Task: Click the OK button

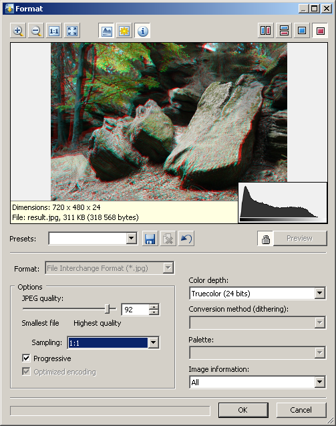Action: [x=243, y=410]
